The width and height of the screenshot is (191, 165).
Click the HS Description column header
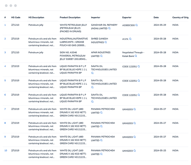click(x=36, y=17)
